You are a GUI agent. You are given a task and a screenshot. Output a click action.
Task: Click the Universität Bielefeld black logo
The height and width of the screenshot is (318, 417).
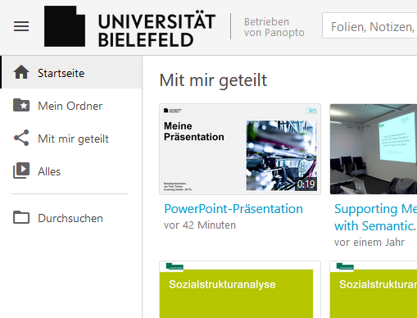point(65,26)
